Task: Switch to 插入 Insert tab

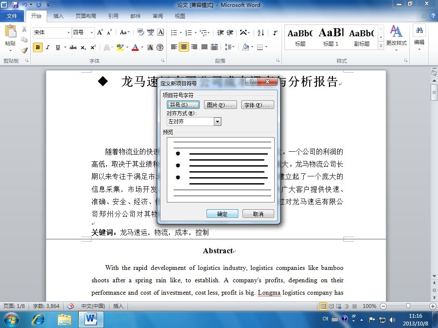Action: pos(58,16)
